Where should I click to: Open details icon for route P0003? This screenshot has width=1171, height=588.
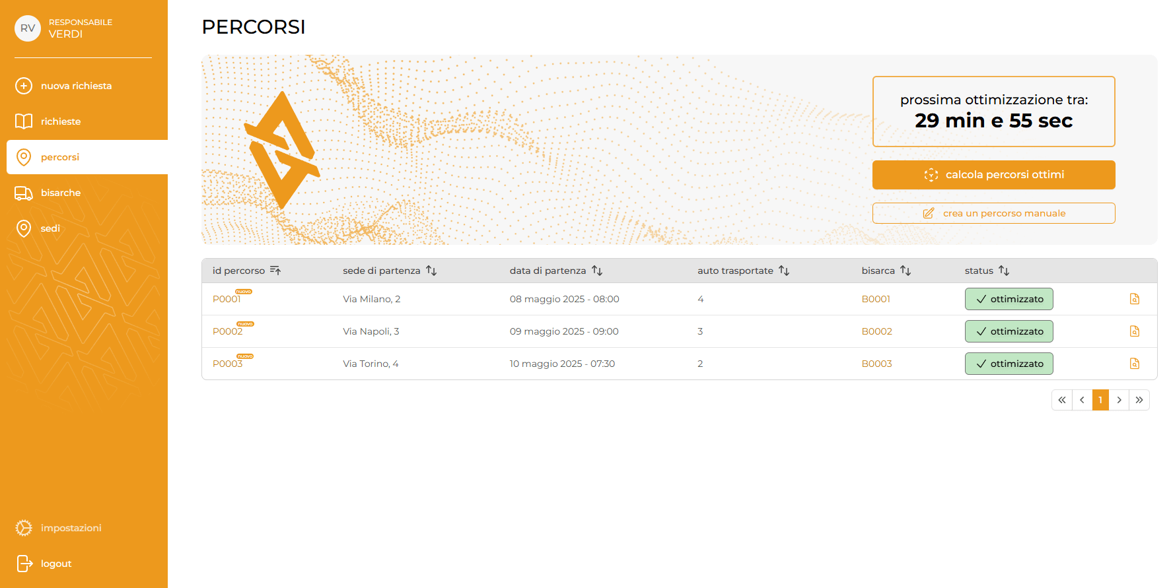1134,364
